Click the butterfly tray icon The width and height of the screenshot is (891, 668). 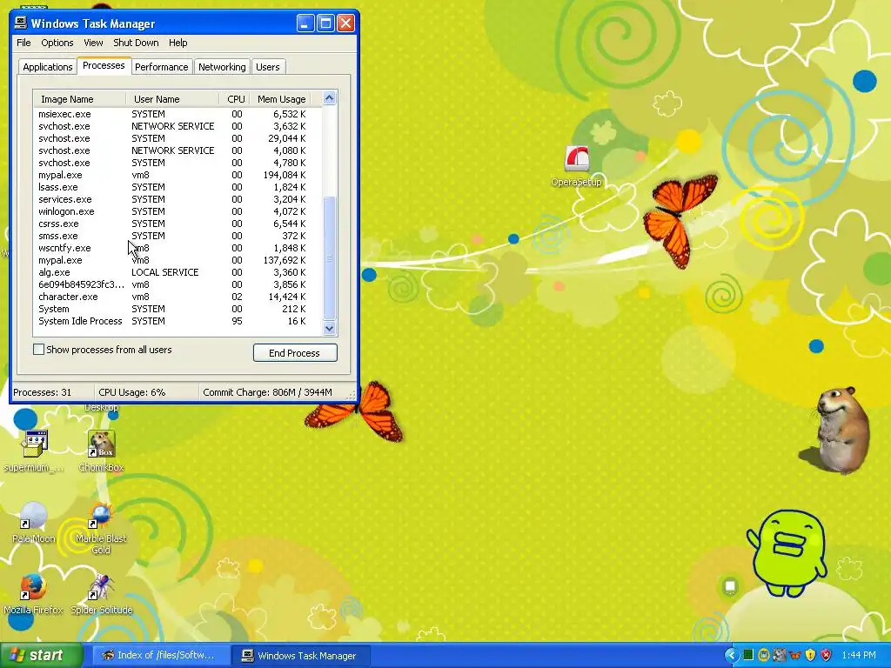(794, 656)
